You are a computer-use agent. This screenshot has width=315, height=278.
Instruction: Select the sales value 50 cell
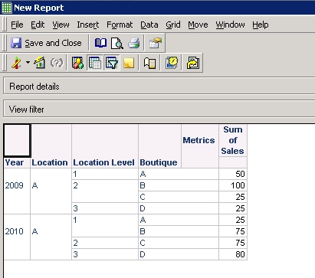pos(233,174)
